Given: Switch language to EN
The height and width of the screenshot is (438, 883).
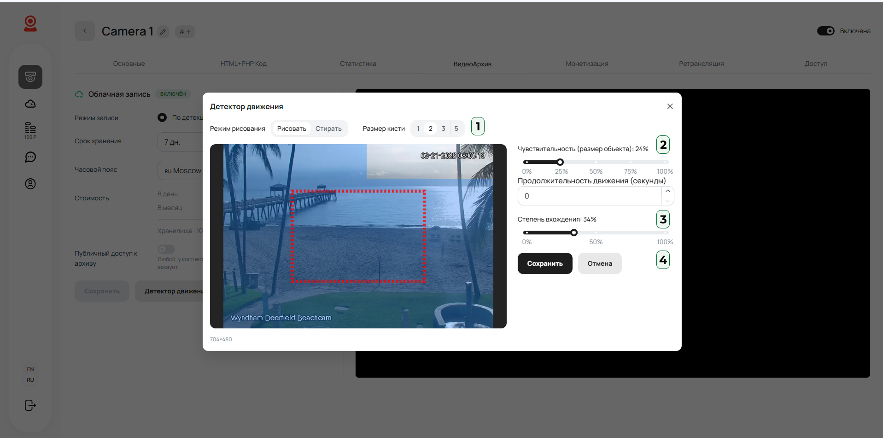Looking at the screenshot, I should [30, 369].
